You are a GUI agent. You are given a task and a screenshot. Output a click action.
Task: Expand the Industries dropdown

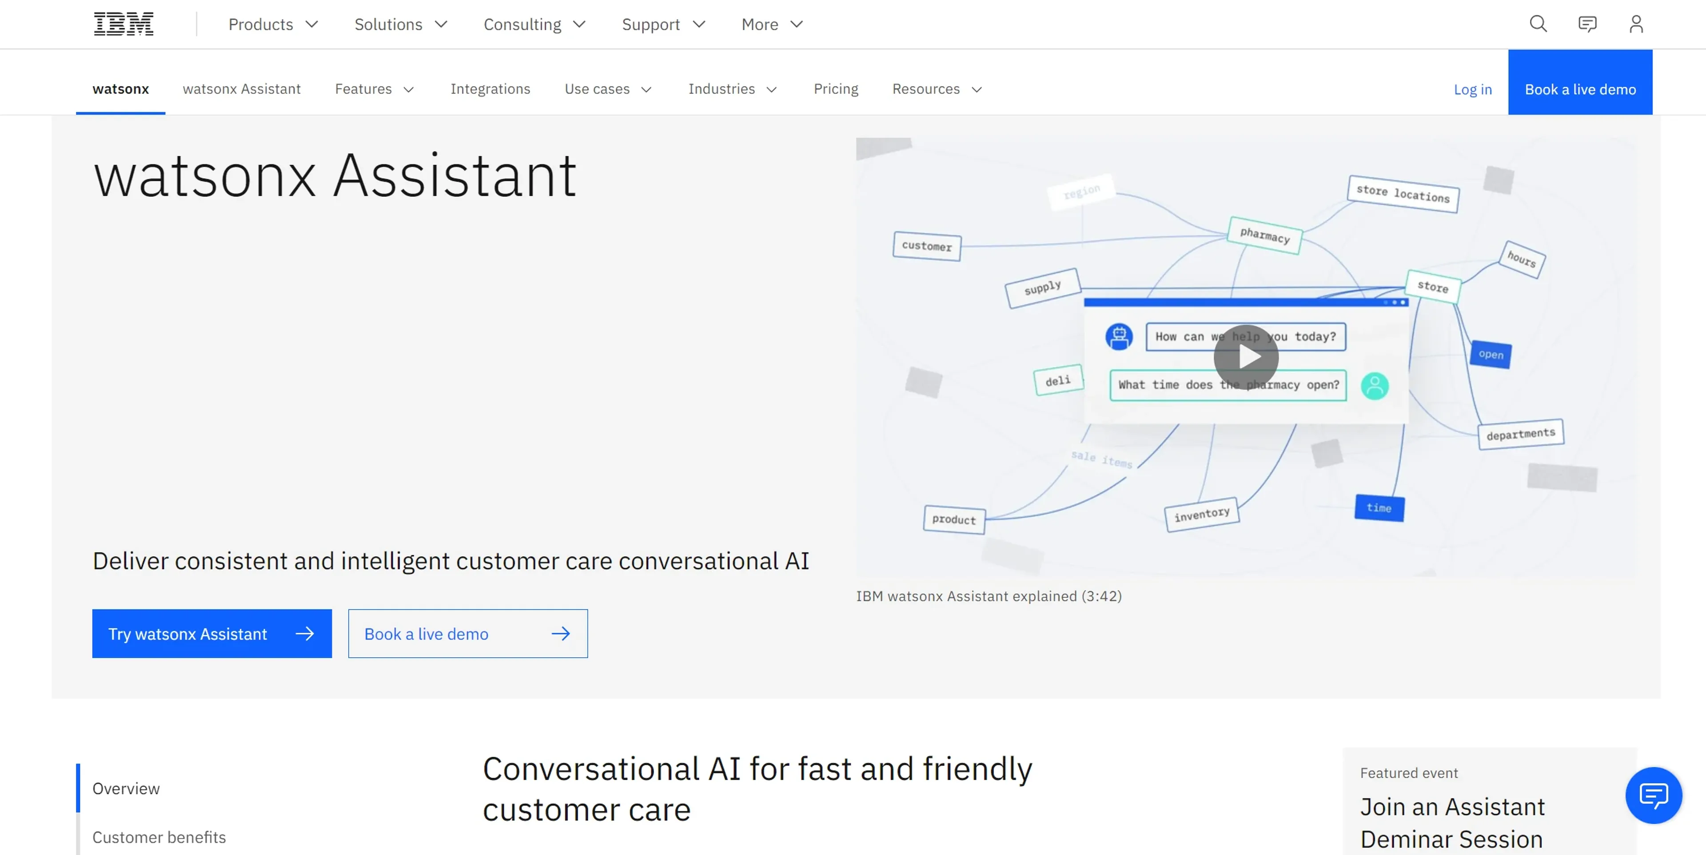733,89
